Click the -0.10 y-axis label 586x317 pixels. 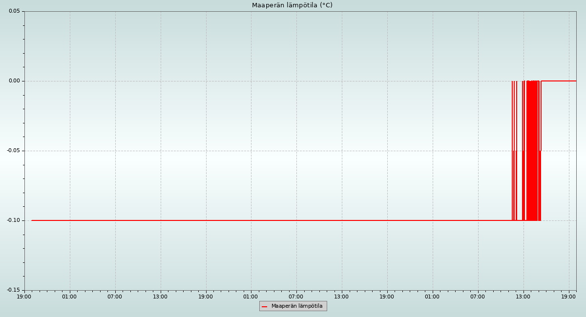[x=13, y=220]
